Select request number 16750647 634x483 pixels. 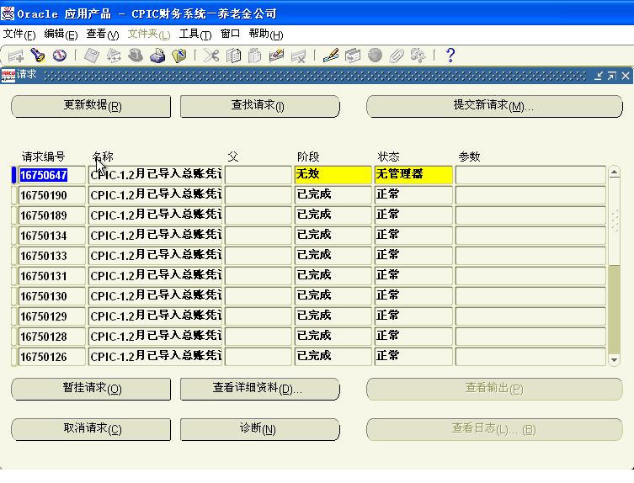point(51,175)
